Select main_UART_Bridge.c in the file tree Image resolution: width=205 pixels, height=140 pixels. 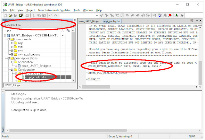coord(36,66)
